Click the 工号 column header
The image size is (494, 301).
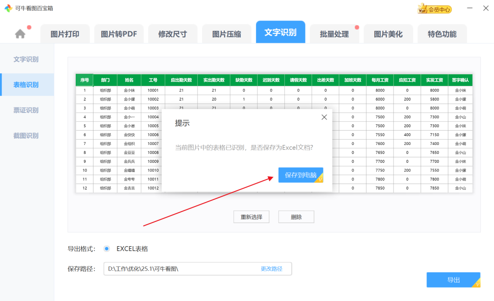click(x=153, y=80)
